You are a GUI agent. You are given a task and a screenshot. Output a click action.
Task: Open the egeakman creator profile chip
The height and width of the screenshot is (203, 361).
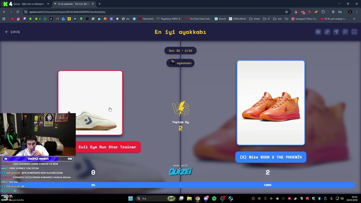click(180, 63)
